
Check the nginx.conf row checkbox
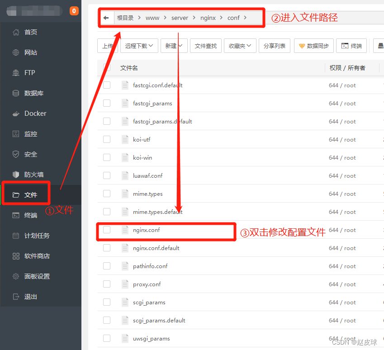107,230
